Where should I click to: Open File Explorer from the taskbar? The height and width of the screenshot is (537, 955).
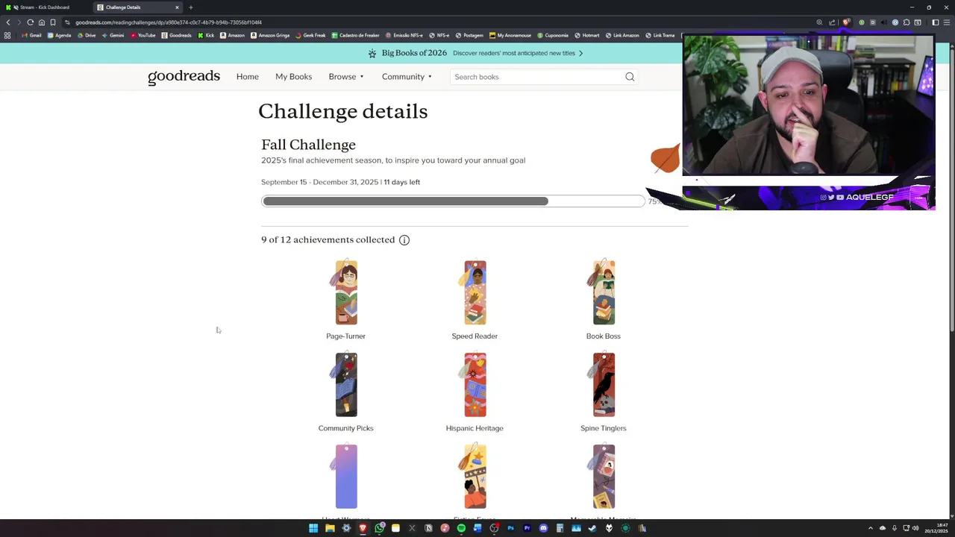330,528
